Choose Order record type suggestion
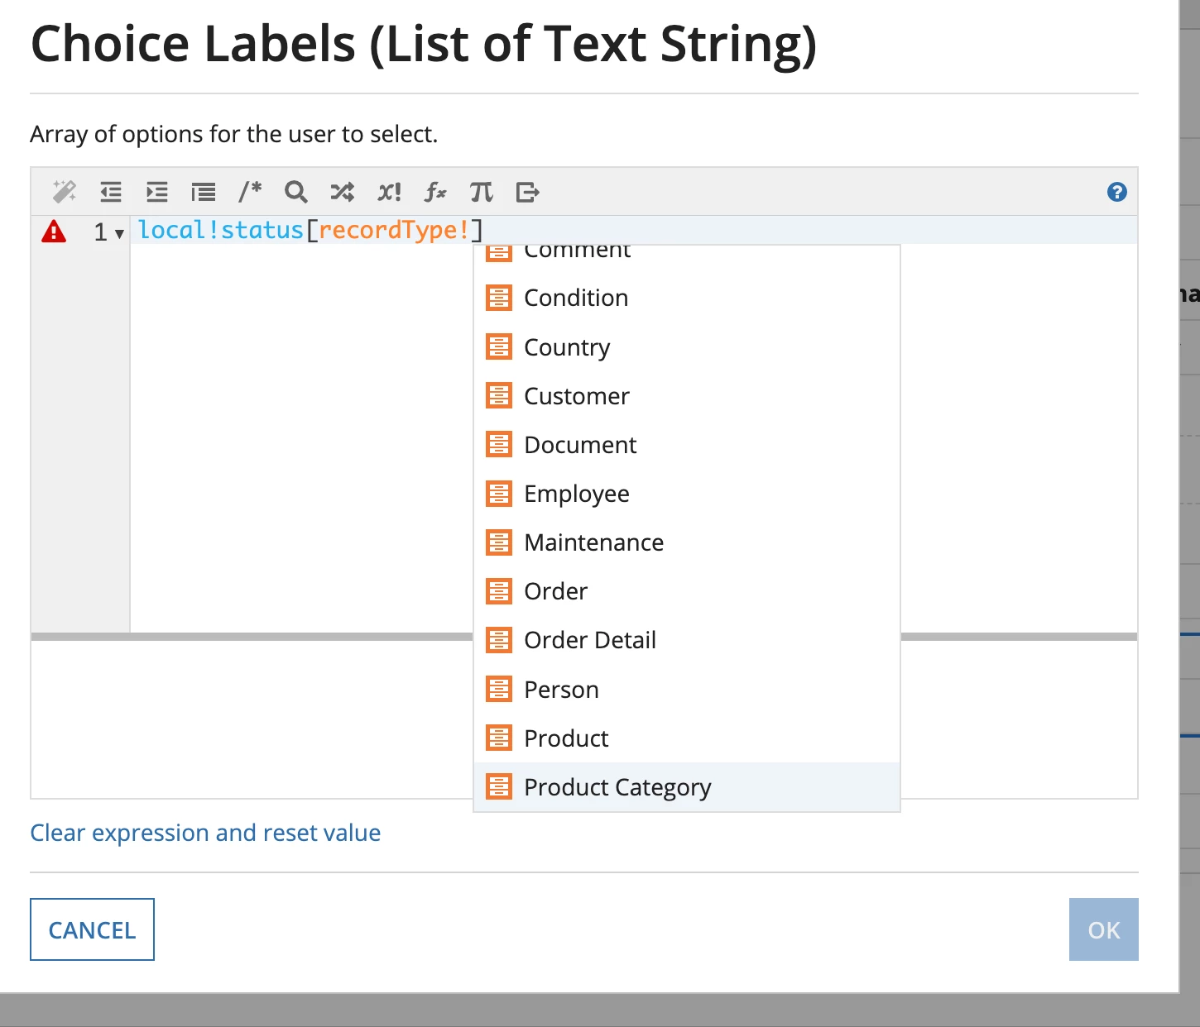 pyautogui.click(x=686, y=590)
